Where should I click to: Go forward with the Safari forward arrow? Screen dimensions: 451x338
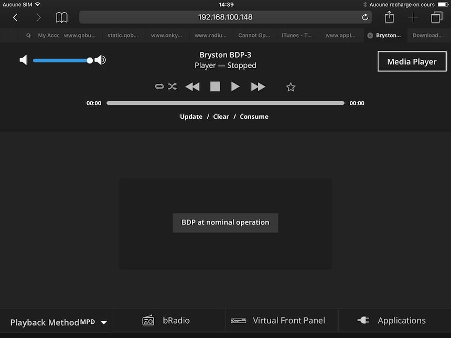pyautogui.click(x=38, y=17)
